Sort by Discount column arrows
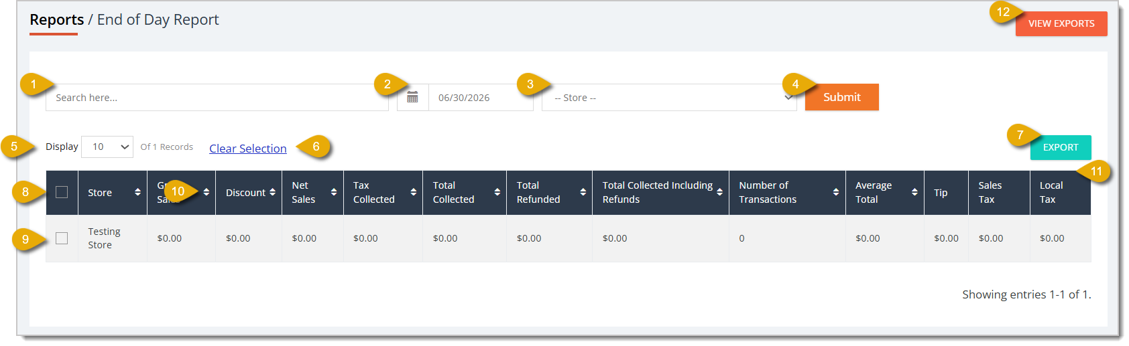 [x=272, y=192]
